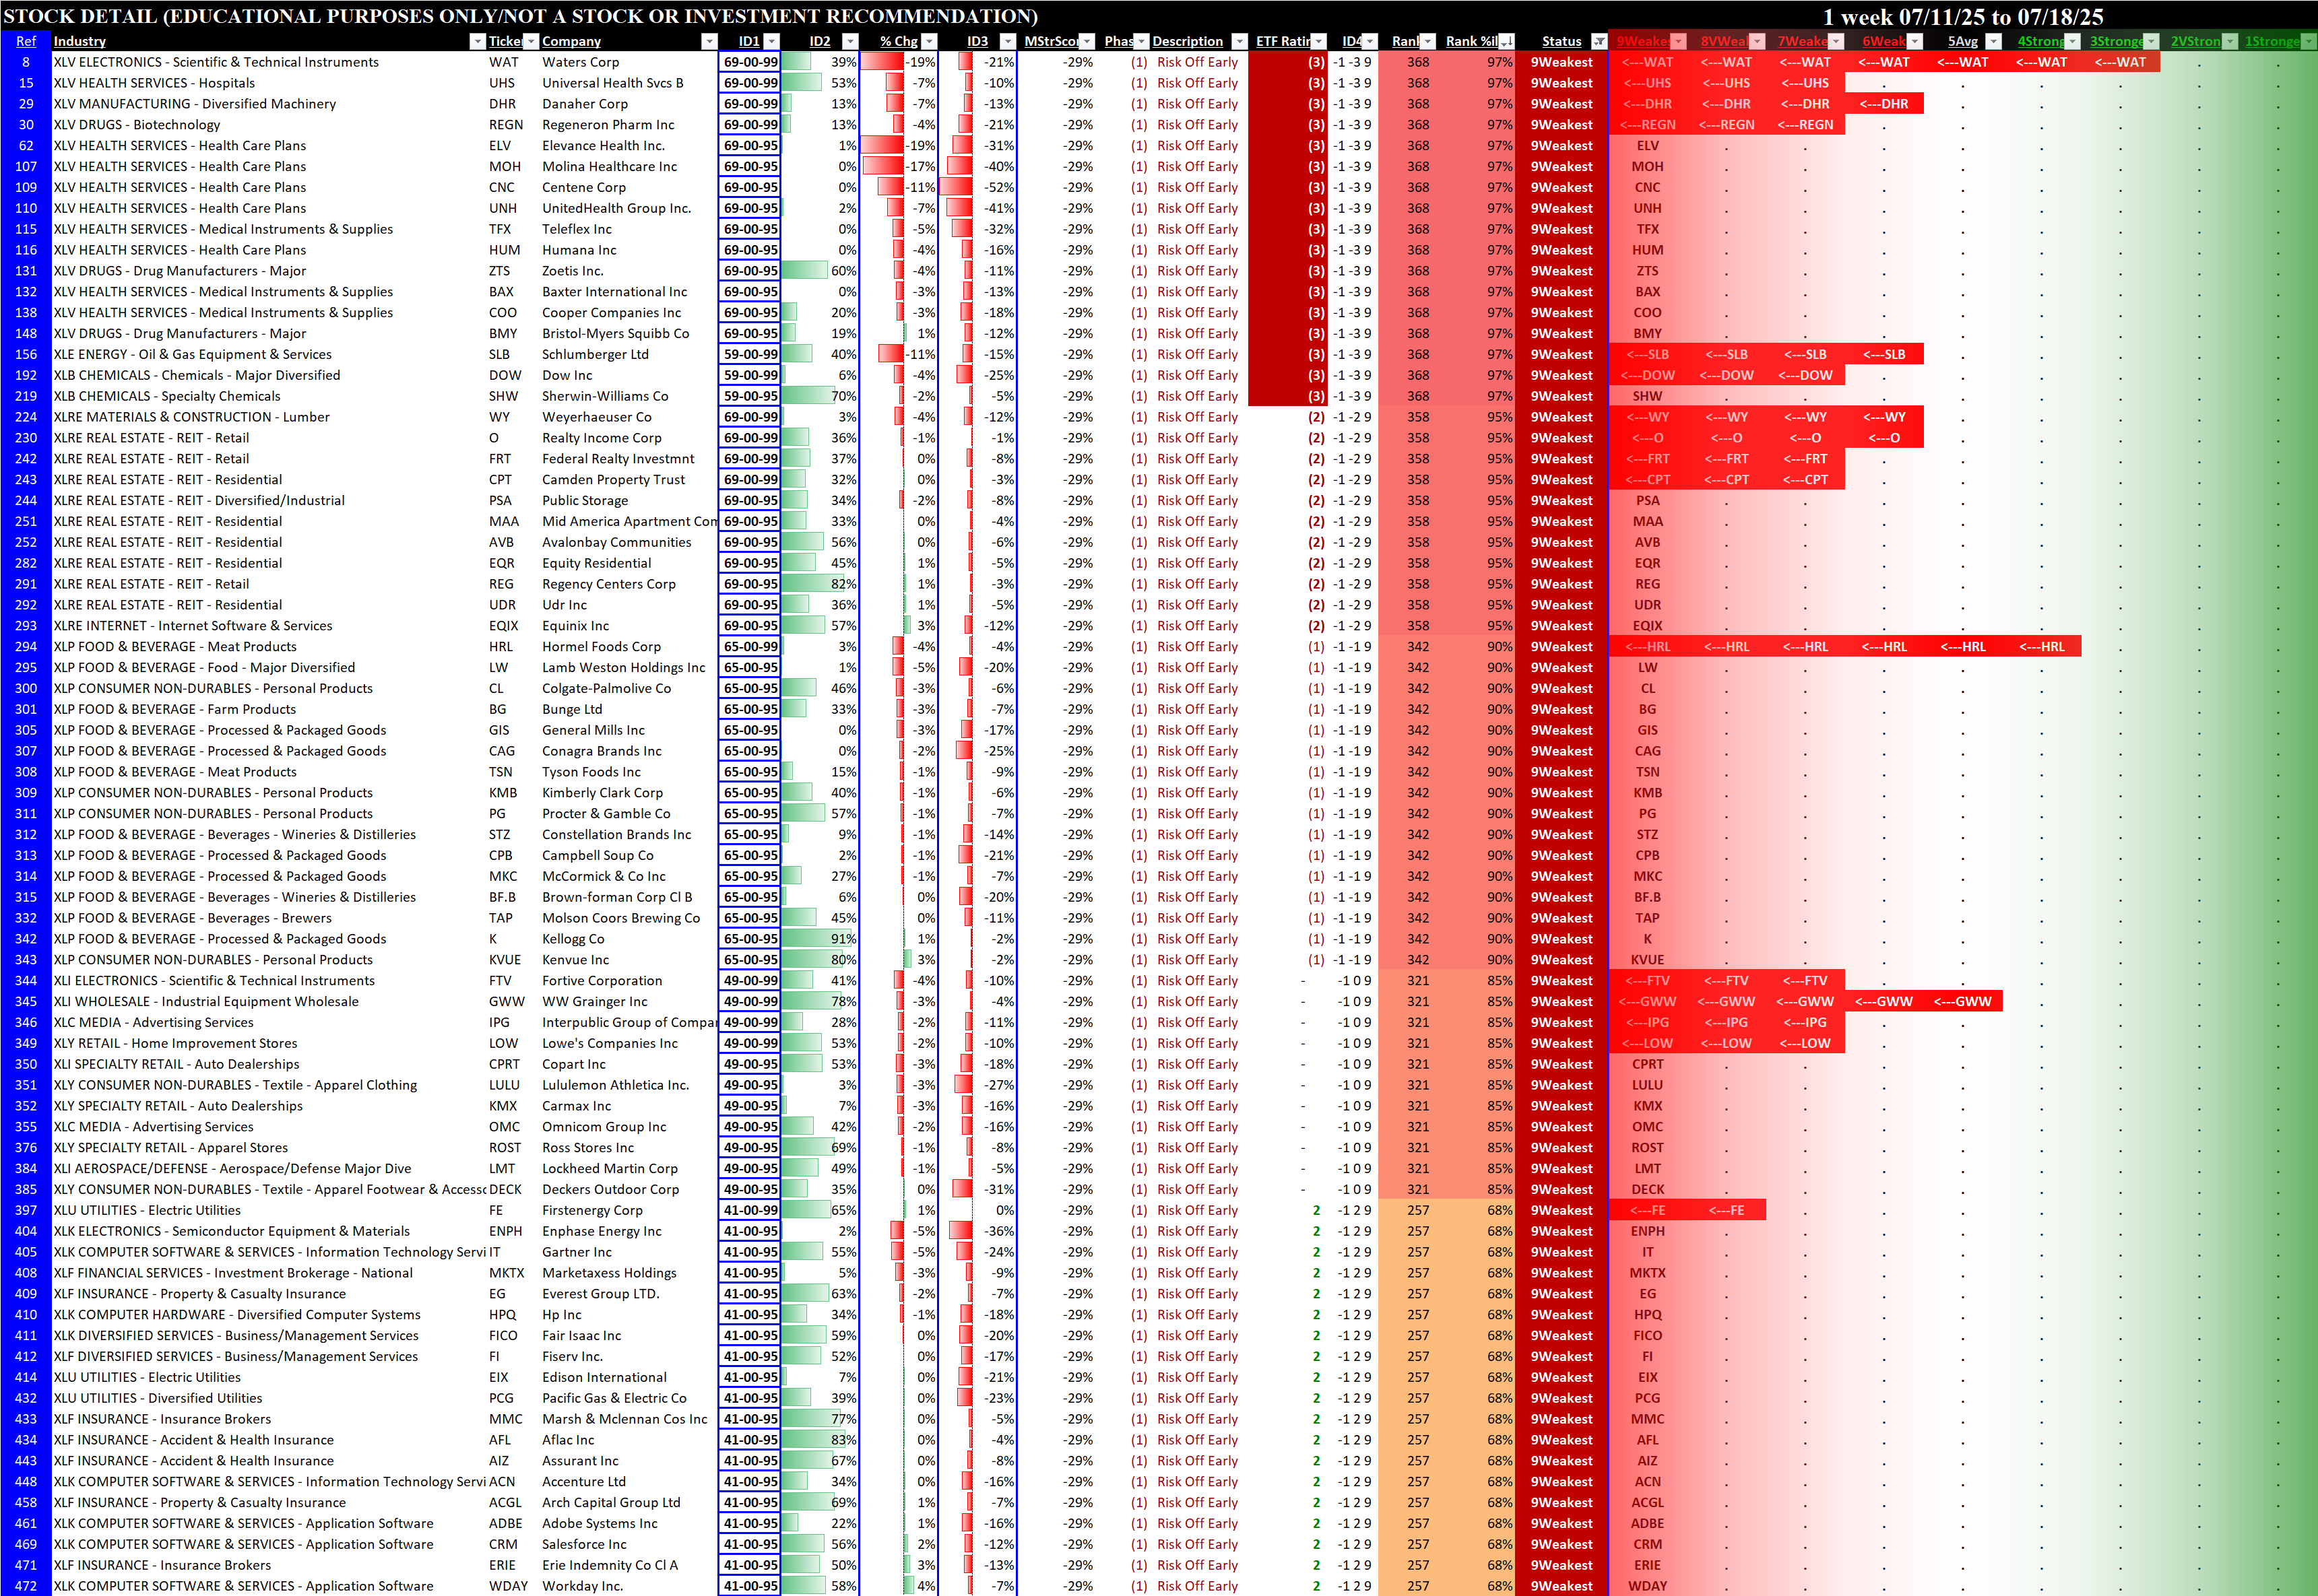
Task: Click the 9Weakest column filter arrow
Action: click(1679, 41)
